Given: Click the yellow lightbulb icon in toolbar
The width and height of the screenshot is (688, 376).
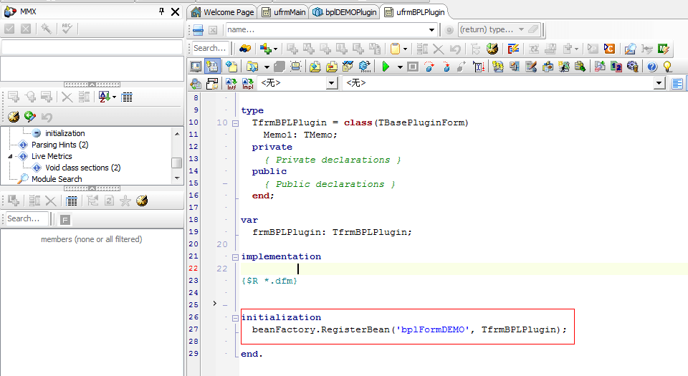Looking at the screenshot, I should pyautogui.click(x=668, y=67).
